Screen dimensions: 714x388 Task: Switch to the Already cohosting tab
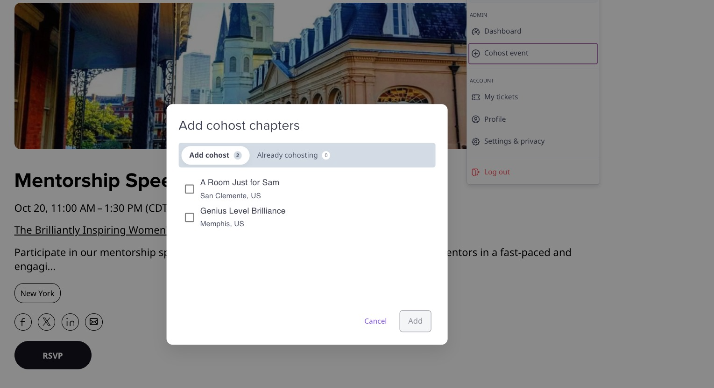click(293, 155)
